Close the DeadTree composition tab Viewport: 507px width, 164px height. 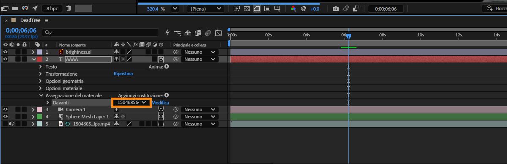[6, 20]
